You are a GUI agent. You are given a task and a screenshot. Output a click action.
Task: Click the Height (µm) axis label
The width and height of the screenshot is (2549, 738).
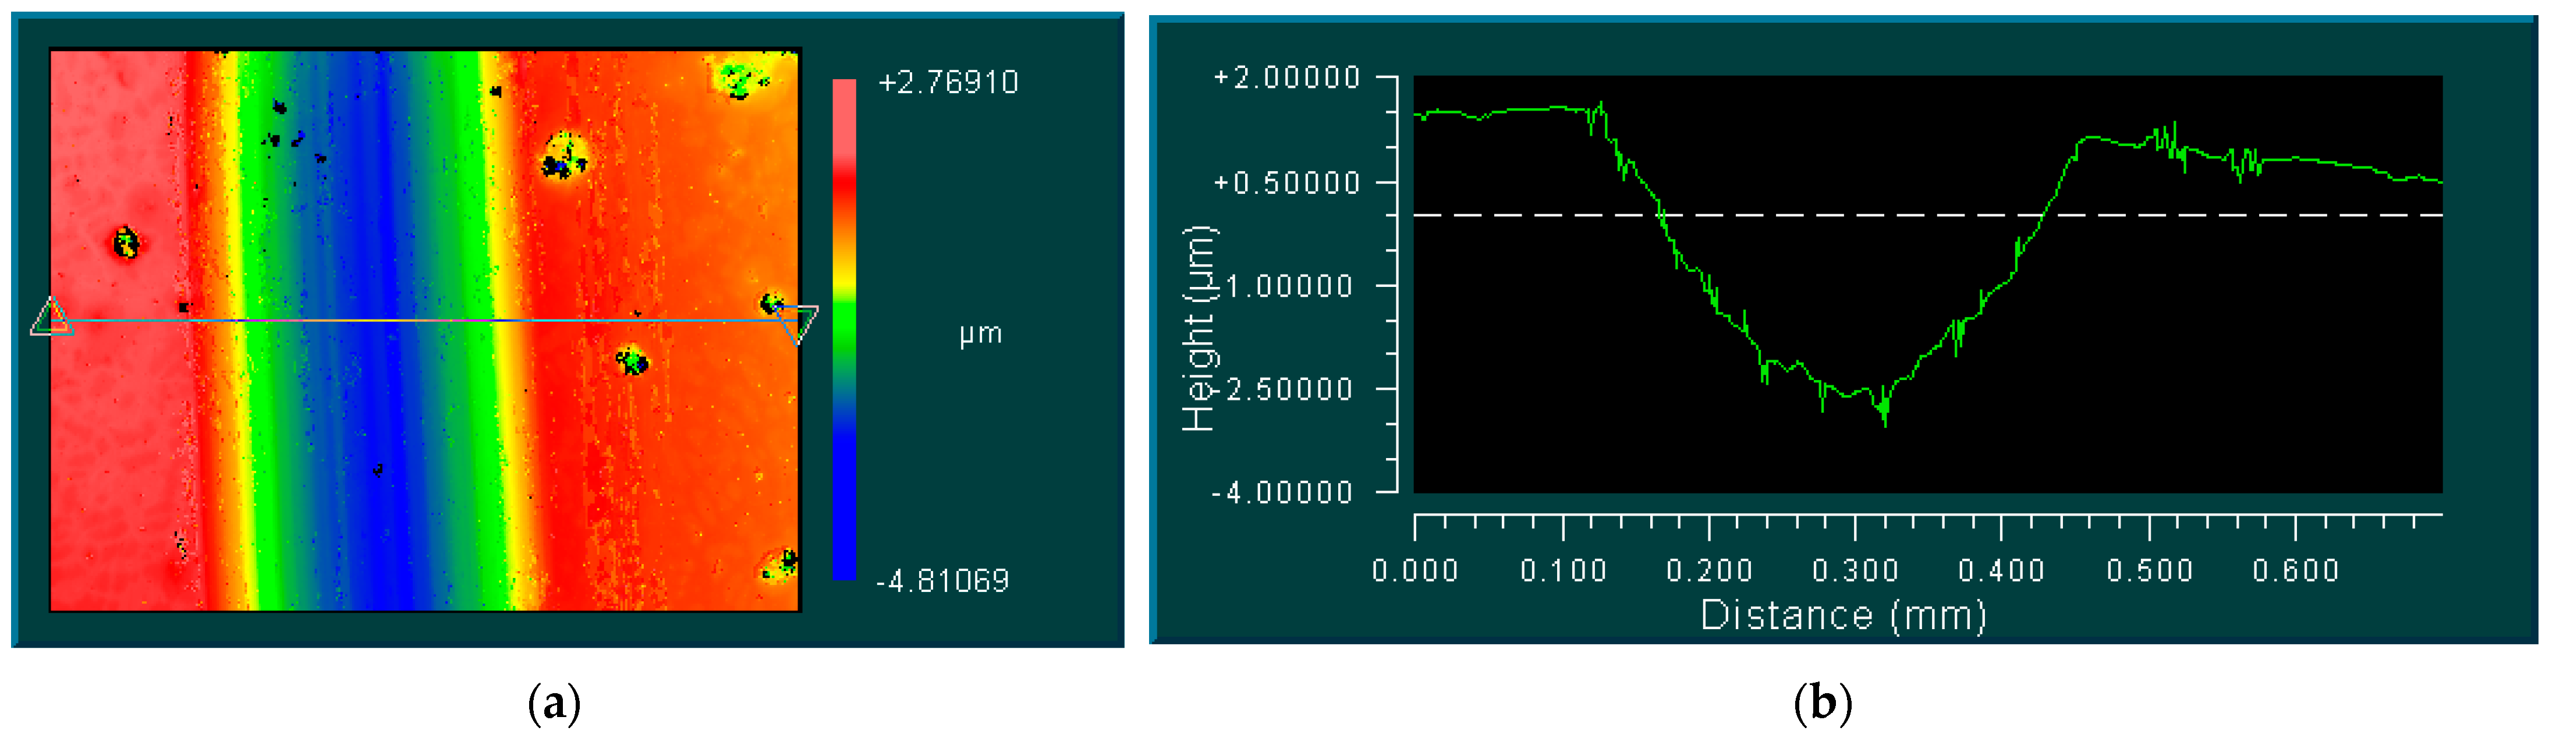pos(1199,329)
